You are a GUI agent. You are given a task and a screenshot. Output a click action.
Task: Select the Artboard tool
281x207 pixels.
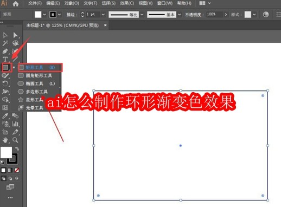coord(5,132)
